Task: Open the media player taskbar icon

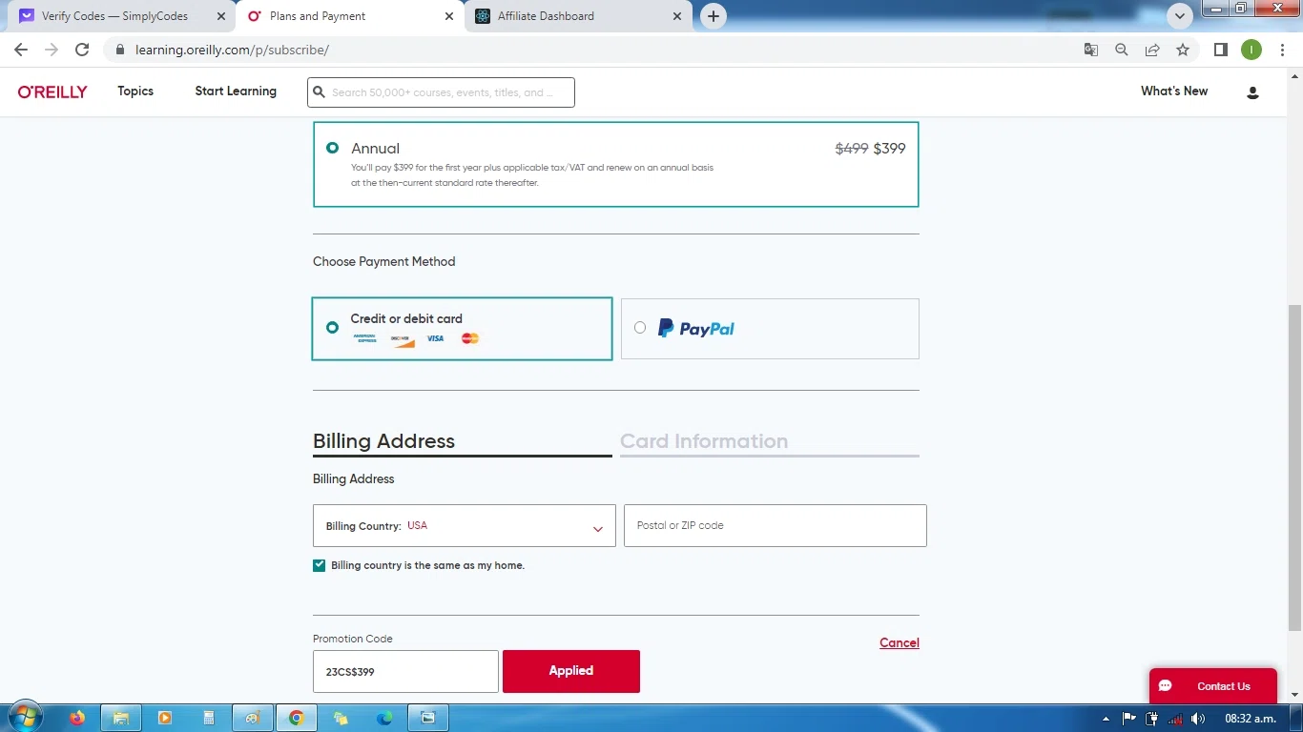Action: (x=165, y=718)
